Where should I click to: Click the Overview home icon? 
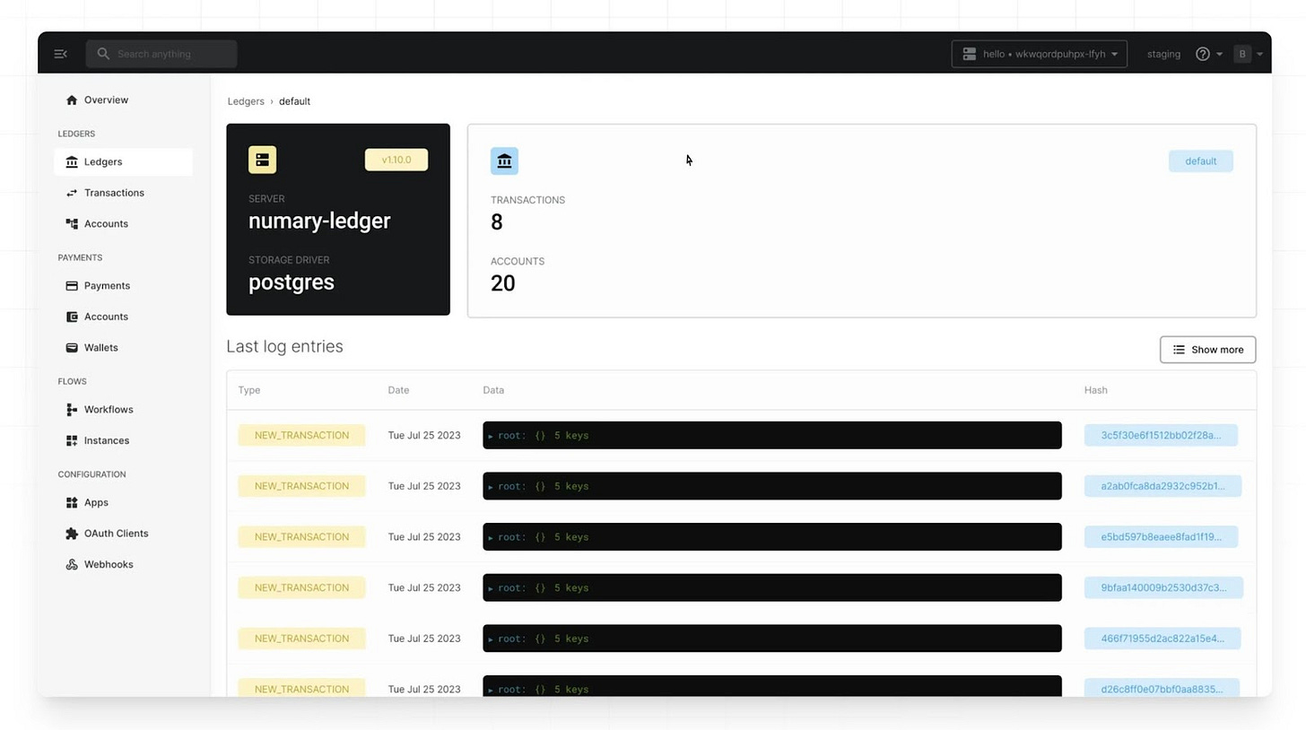72,100
